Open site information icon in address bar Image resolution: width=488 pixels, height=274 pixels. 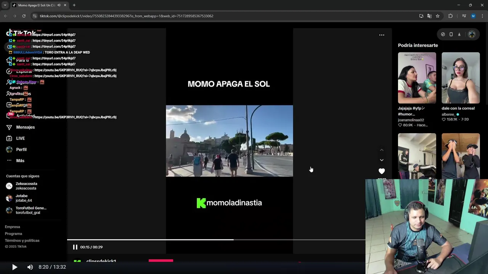[35, 16]
